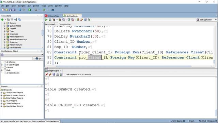Image resolution: width=218 pixels, height=123 pixels.
Task: Click the binoculars icon in main toolbar
Action: coord(53,10)
